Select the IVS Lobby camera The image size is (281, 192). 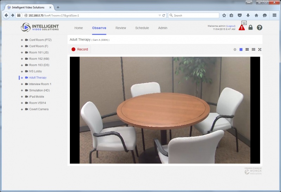(x=35, y=71)
